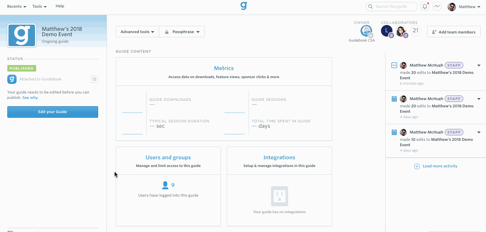Screen dimensions: 486x232
Task: Open Users and groups heading
Action: click(x=168, y=157)
